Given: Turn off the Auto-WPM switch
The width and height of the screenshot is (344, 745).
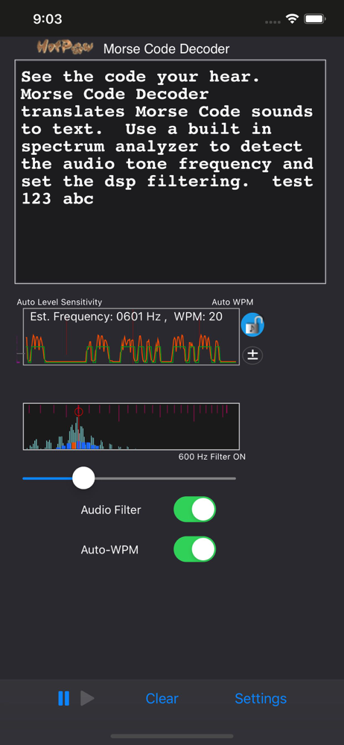Looking at the screenshot, I should pos(195,550).
